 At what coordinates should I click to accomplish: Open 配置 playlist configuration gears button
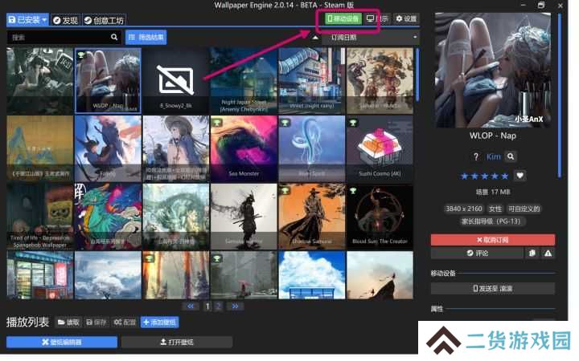(x=125, y=322)
